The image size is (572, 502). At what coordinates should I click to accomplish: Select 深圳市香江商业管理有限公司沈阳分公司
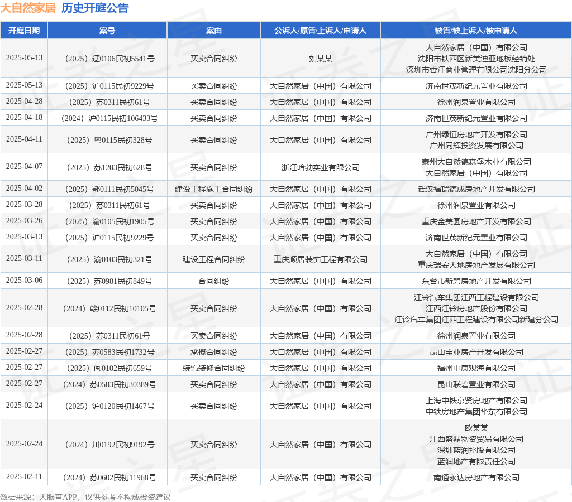476,70
